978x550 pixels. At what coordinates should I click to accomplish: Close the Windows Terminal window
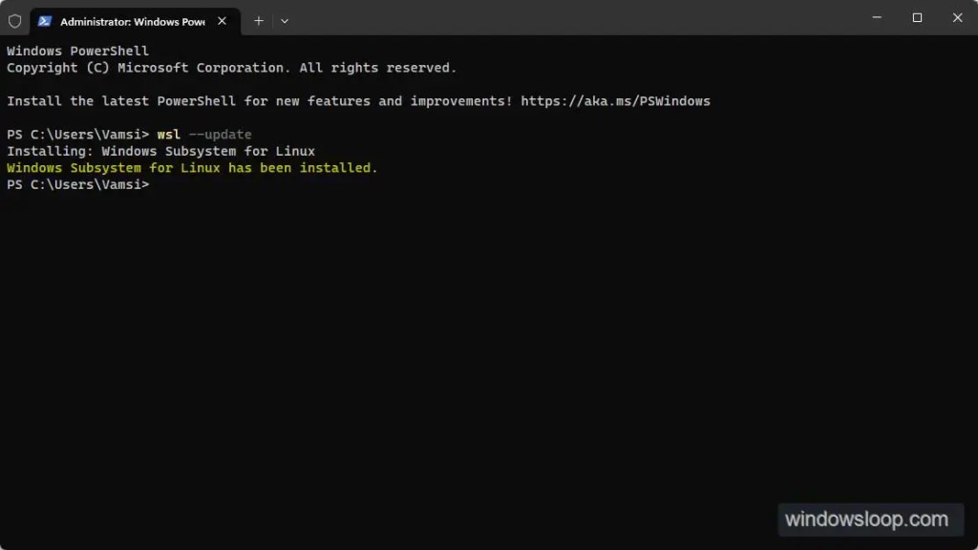tap(958, 17)
